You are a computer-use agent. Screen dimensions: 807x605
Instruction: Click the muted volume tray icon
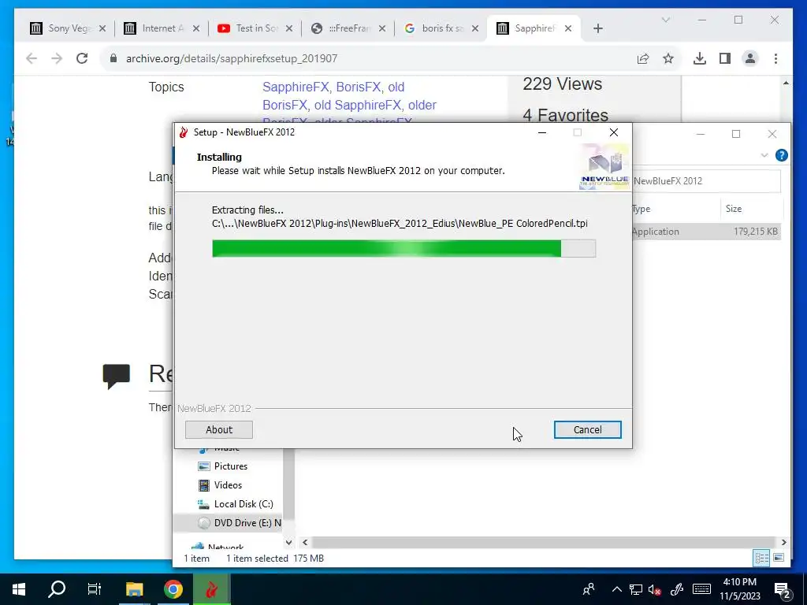pyautogui.click(x=655, y=589)
